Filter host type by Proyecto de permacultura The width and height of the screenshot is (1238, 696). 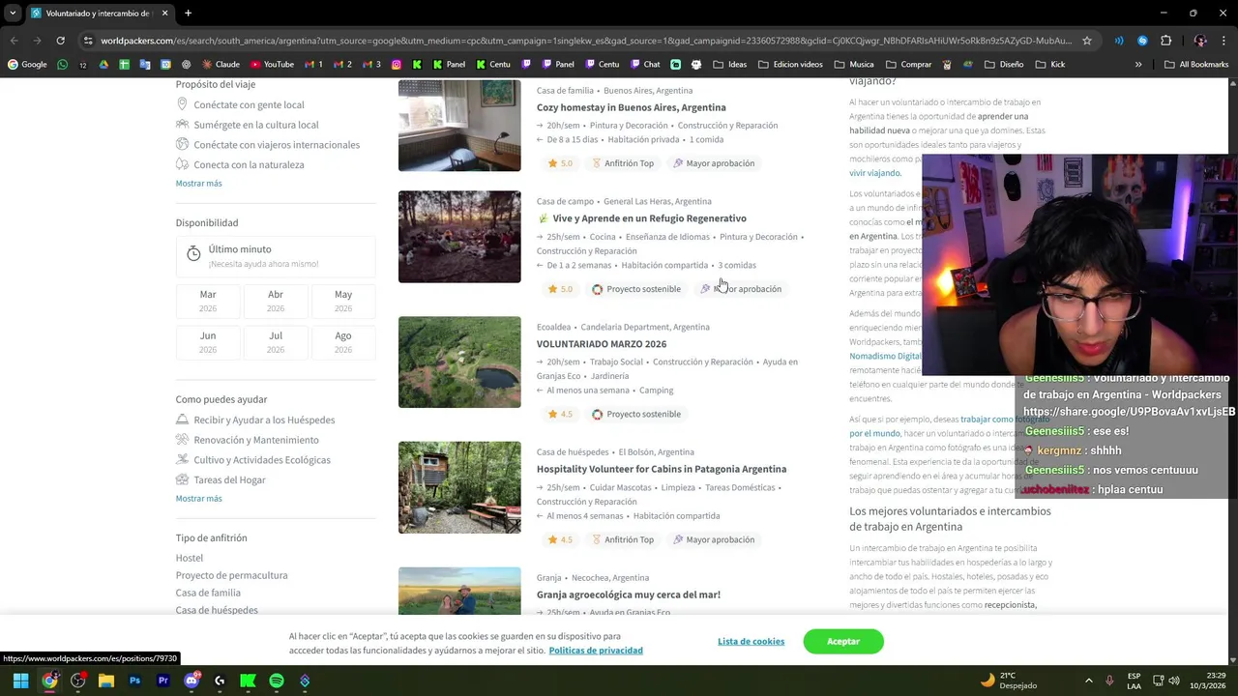[x=231, y=575]
